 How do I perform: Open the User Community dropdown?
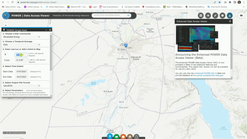(x=22, y=37)
